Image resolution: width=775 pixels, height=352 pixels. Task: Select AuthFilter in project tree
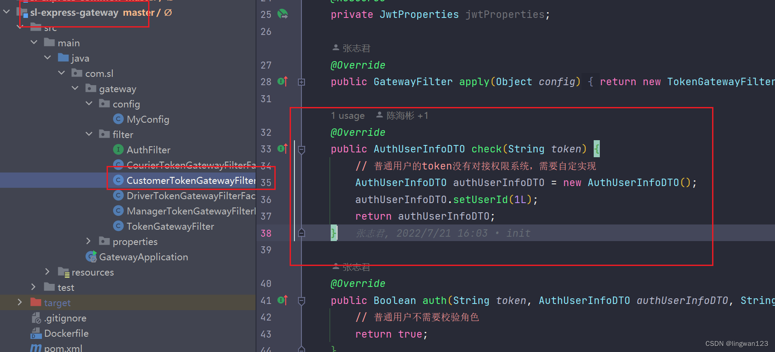[x=149, y=150]
